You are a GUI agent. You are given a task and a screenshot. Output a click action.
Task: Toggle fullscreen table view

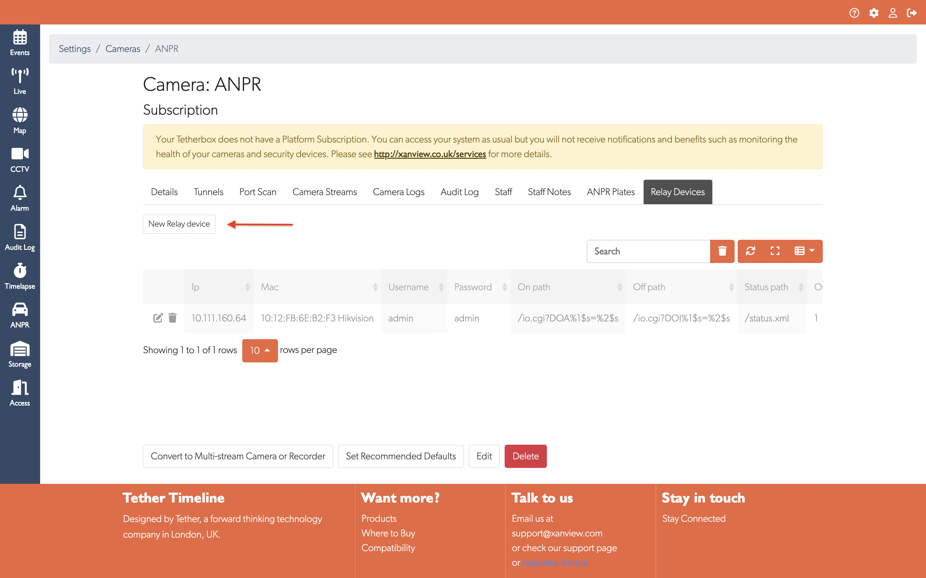point(775,251)
